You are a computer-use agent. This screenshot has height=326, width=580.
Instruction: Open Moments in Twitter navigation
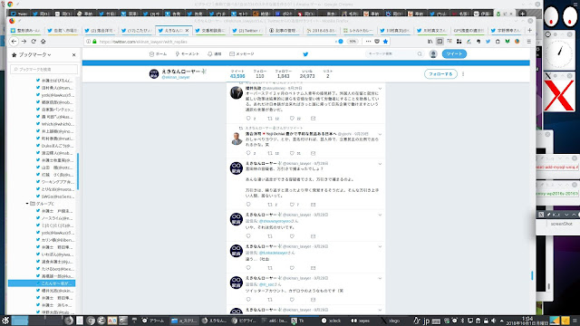(x=188, y=54)
